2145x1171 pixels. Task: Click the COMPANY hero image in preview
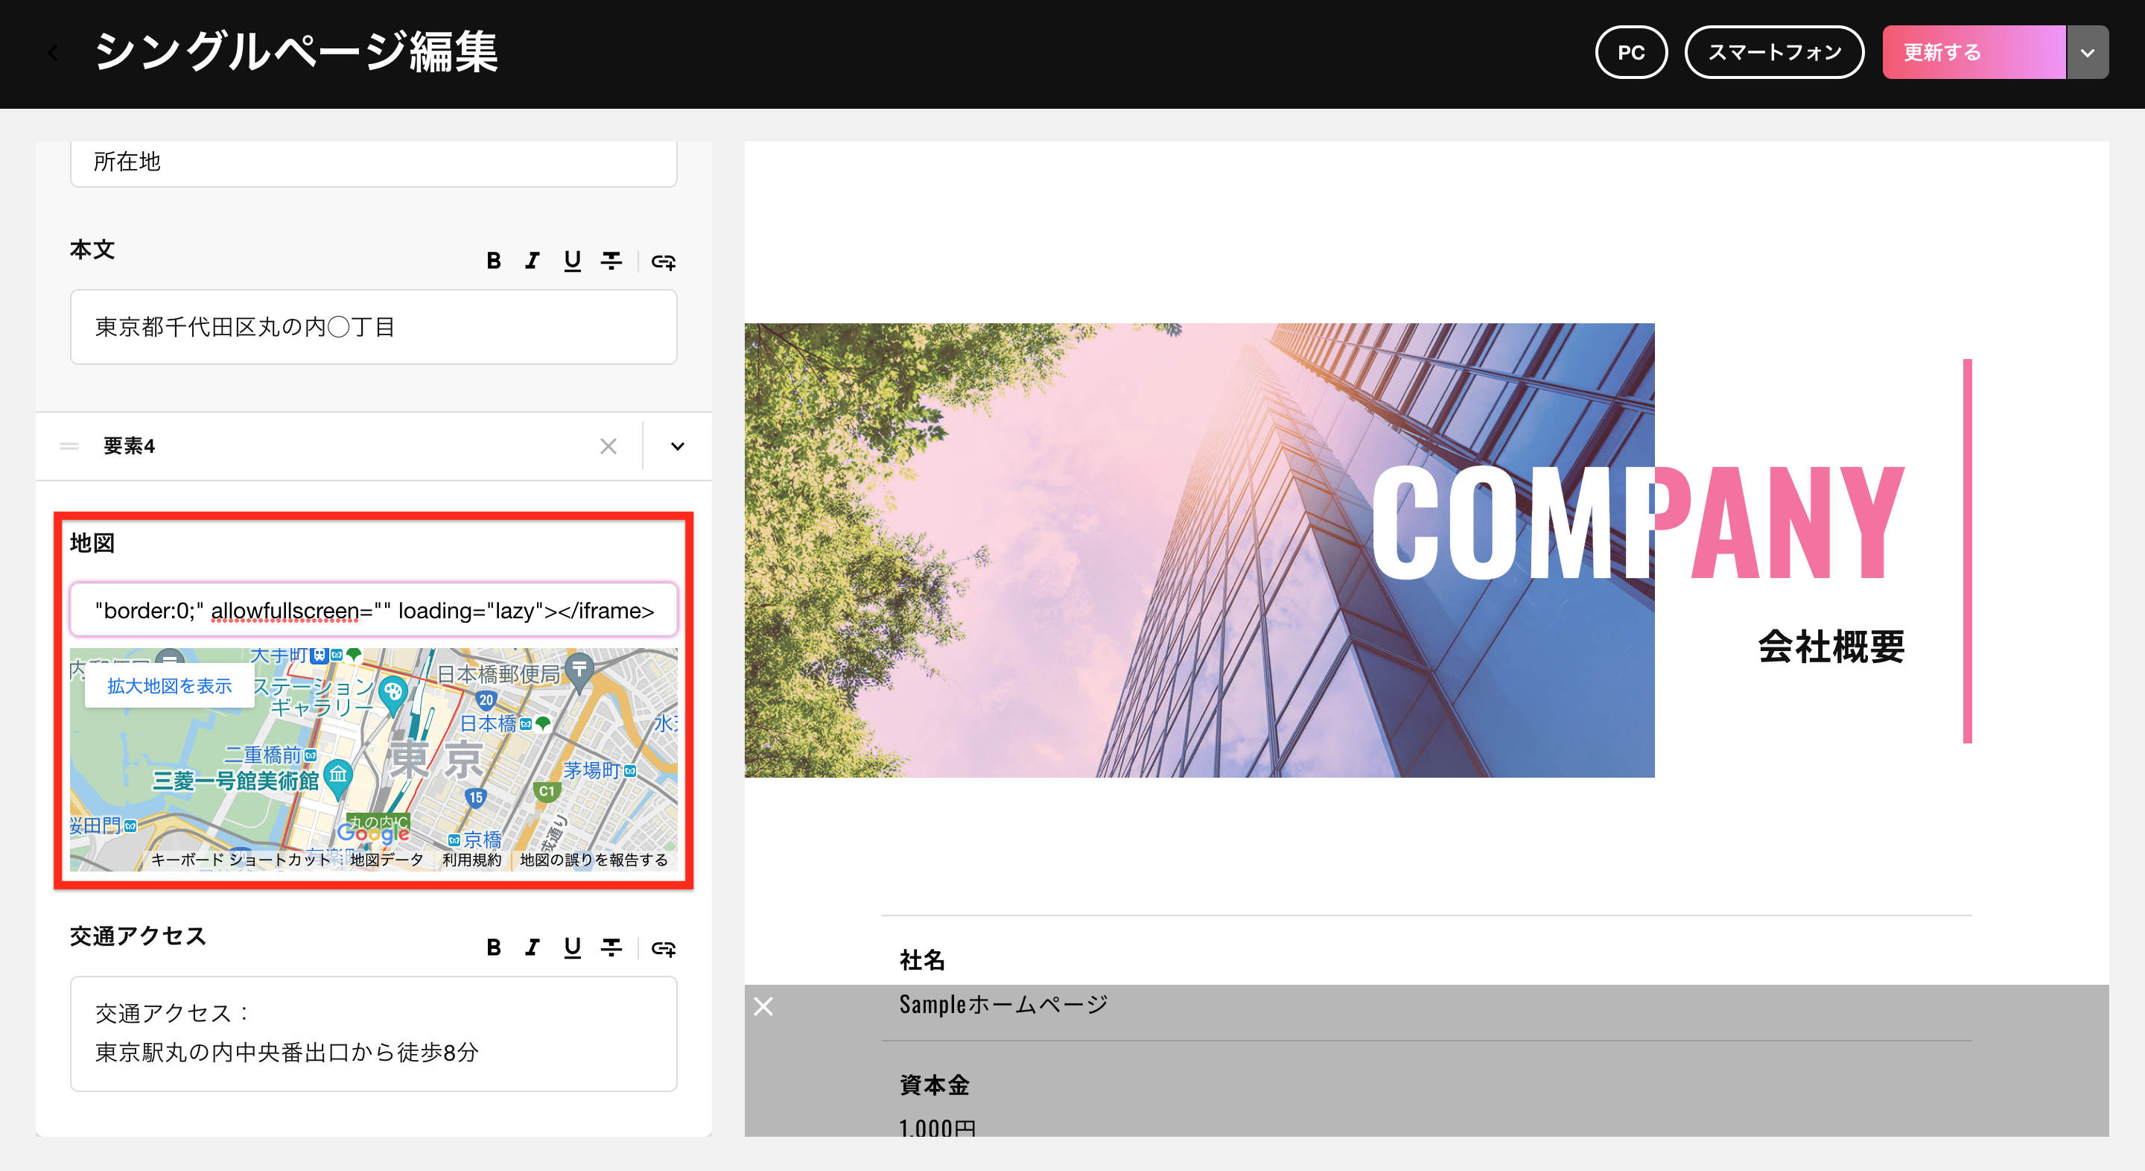(1199, 550)
